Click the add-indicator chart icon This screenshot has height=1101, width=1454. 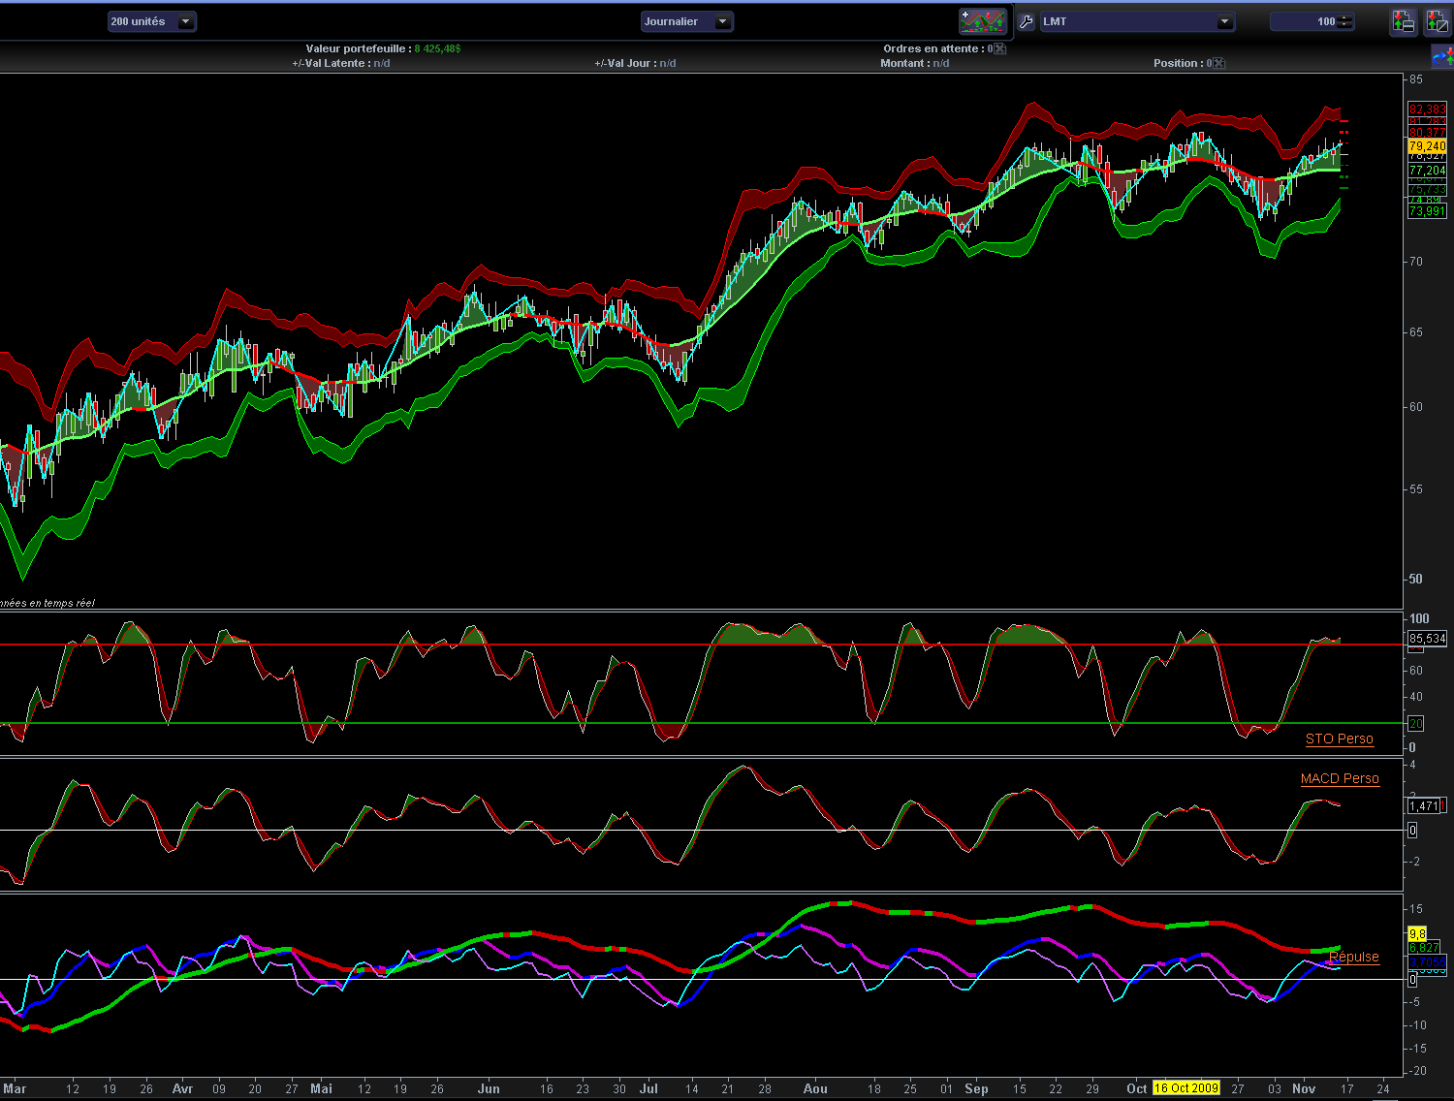pyautogui.click(x=983, y=20)
